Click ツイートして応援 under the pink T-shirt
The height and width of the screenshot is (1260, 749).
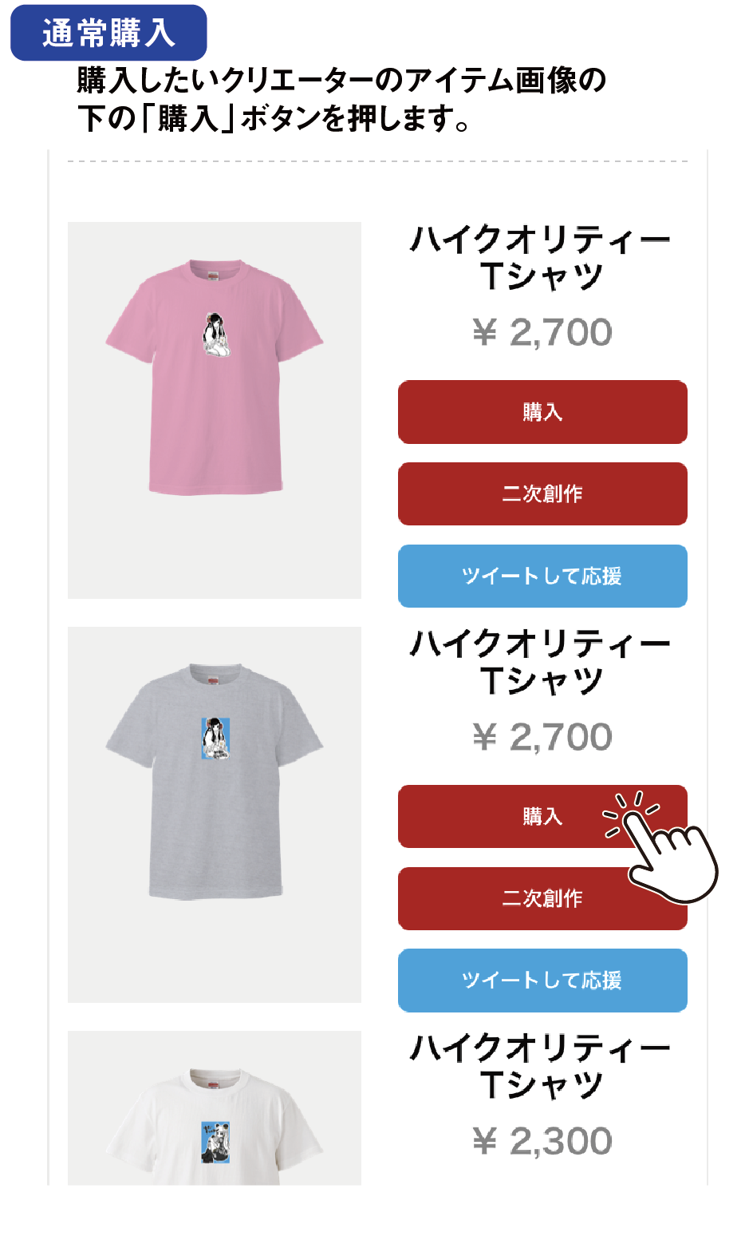click(542, 576)
